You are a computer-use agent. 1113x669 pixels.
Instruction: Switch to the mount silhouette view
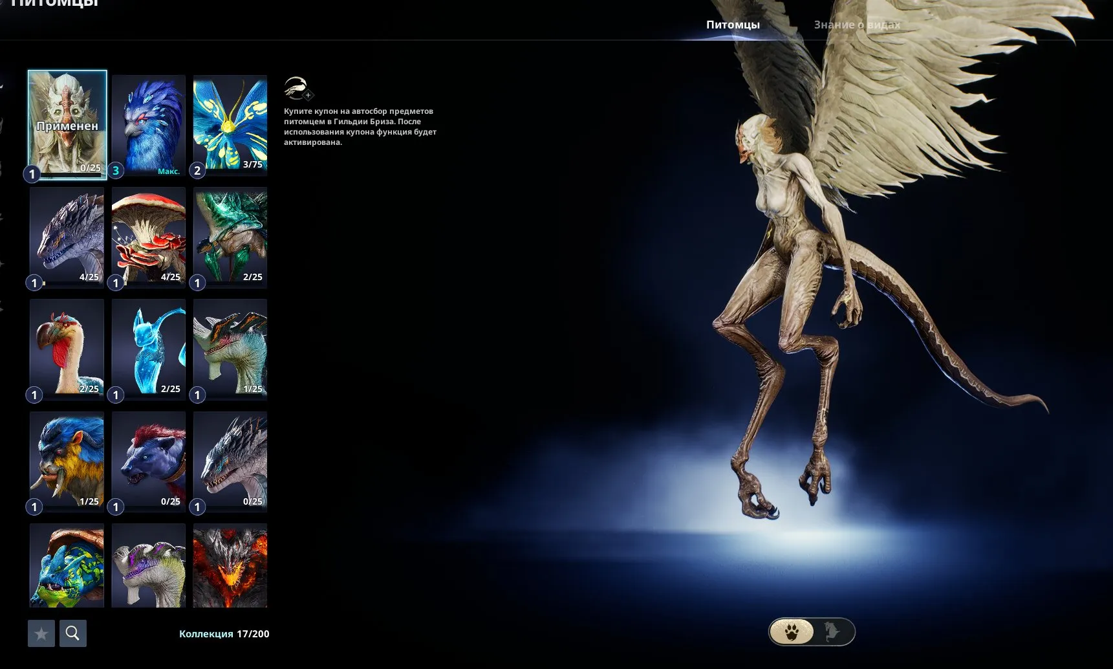click(x=833, y=631)
